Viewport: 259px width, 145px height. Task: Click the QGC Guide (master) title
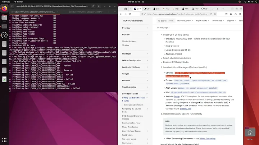133,20
